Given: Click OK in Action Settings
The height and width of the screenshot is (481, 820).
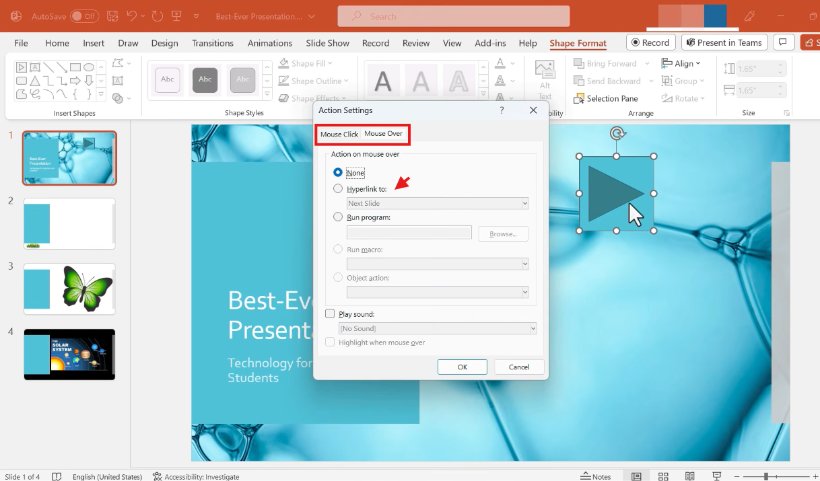Looking at the screenshot, I should point(463,367).
